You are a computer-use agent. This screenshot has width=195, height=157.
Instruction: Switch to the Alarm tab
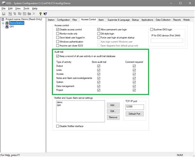pyautogui.click(x=101, y=20)
